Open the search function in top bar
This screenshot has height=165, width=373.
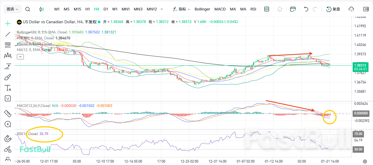point(28,9)
